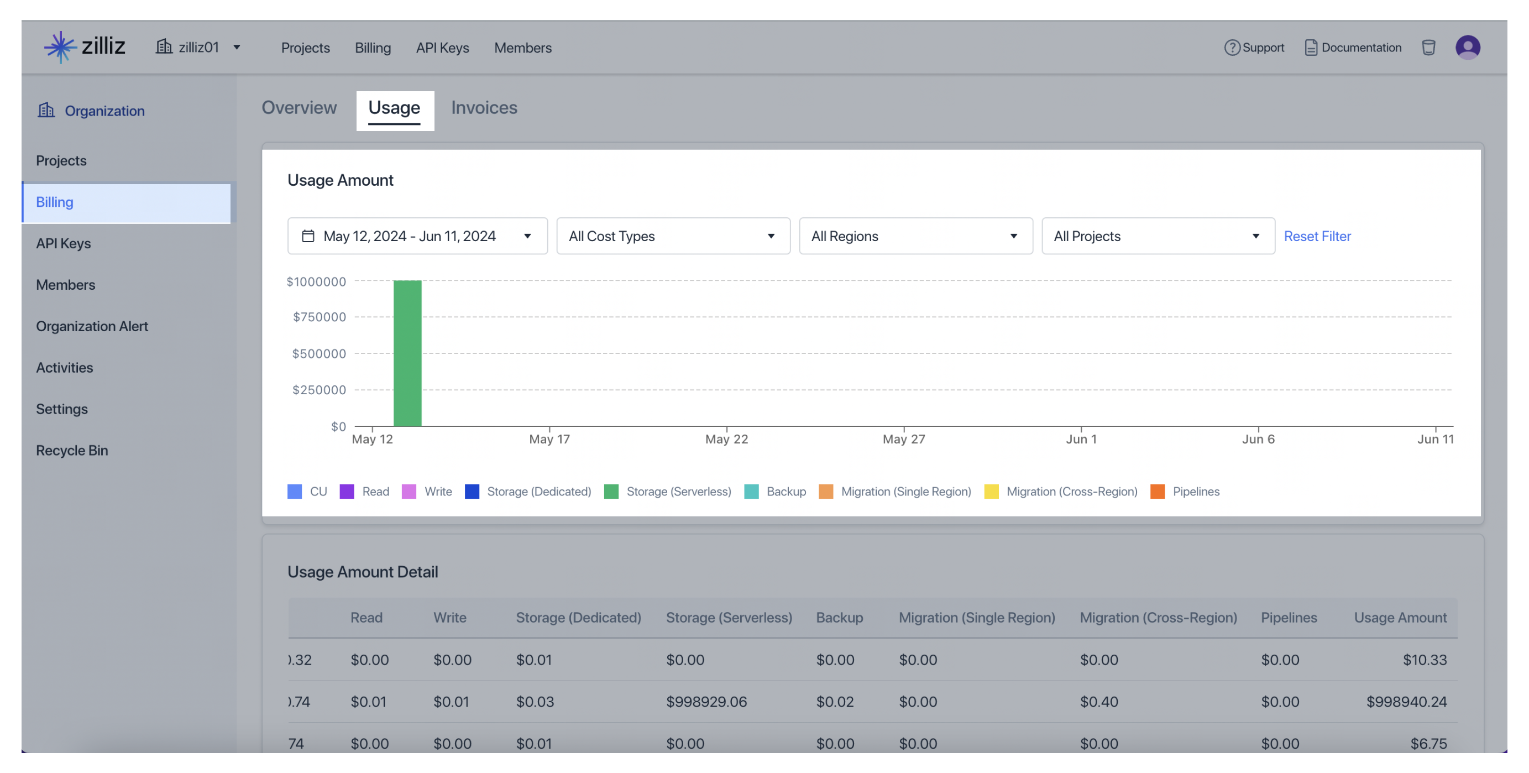The image size is (1529, 773).
Task: Go to Projects in the sidebar
Action: coord(61,160)
